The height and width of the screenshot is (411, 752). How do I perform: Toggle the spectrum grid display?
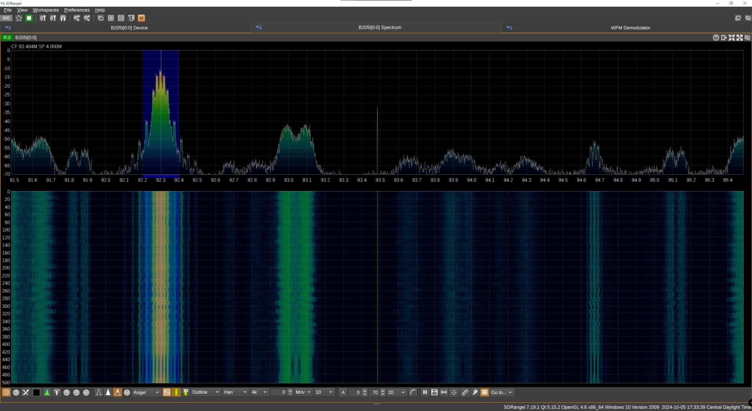pos(6,392)
